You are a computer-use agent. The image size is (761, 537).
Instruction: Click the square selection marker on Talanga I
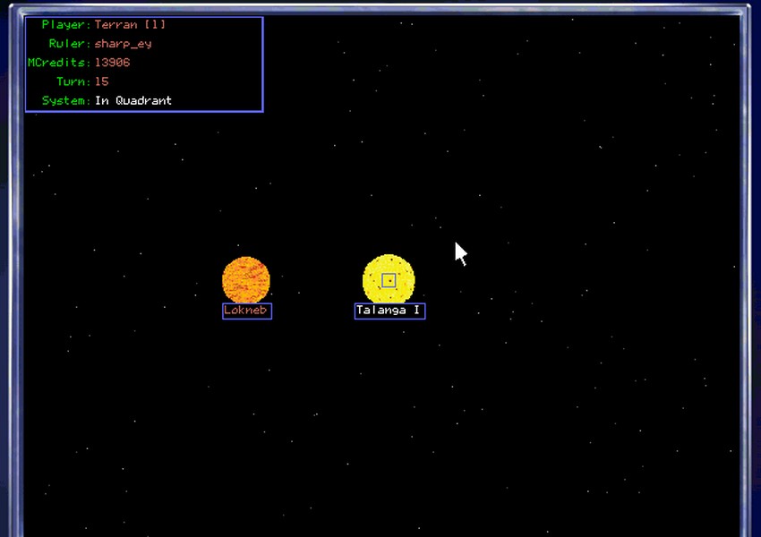point(389,280)
